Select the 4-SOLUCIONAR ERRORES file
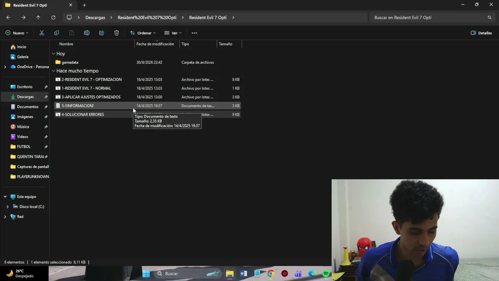 tap(147, 115)
